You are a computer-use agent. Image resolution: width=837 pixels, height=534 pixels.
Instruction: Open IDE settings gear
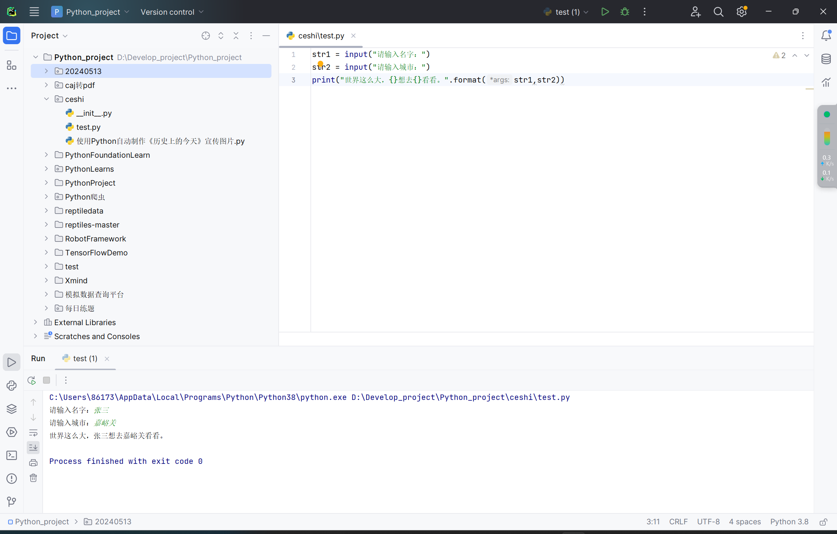[742, 12]
